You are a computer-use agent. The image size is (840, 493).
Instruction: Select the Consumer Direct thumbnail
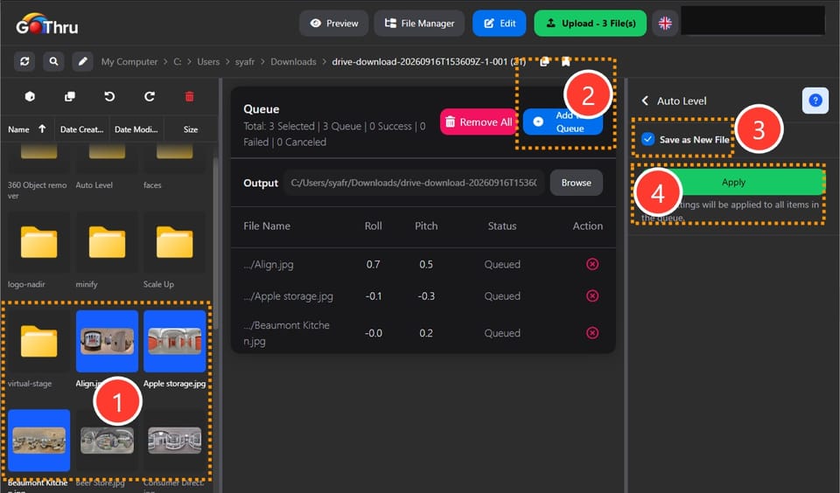[x=174, y=441]
